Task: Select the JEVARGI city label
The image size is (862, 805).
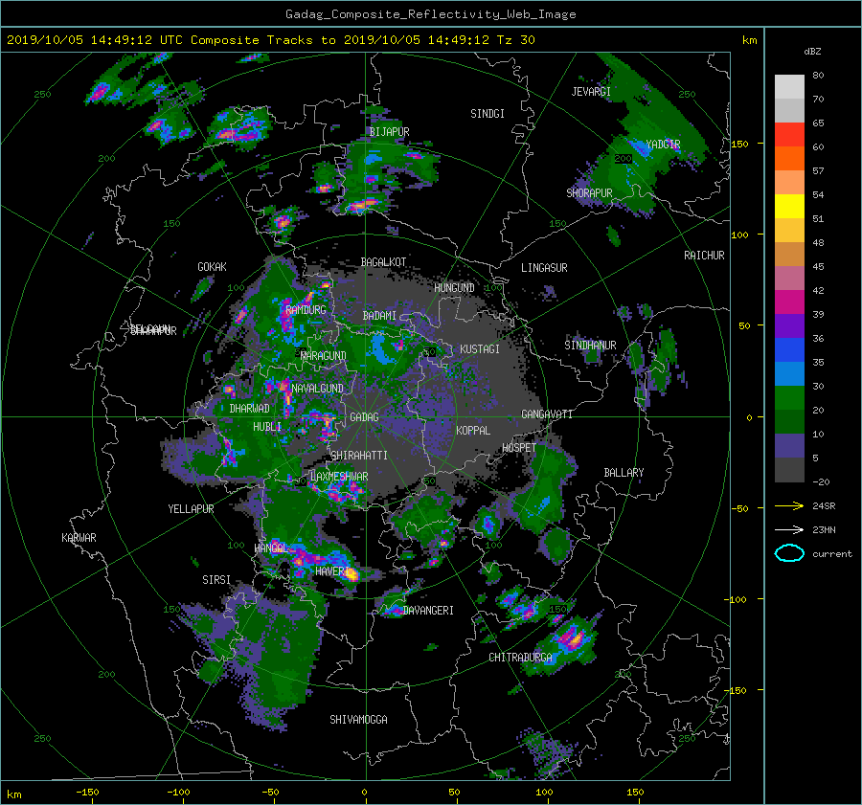Action: pyautogui.click(x=591, y=92)
